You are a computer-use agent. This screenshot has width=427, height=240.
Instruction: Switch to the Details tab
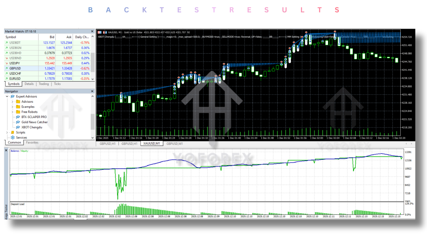pyautogui.click(x=29, y=84)
